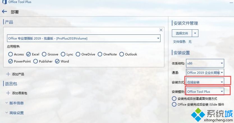This screenshot has width=234, height=123.
Task: Uncheck the Word application
Action: coord(57,61)
